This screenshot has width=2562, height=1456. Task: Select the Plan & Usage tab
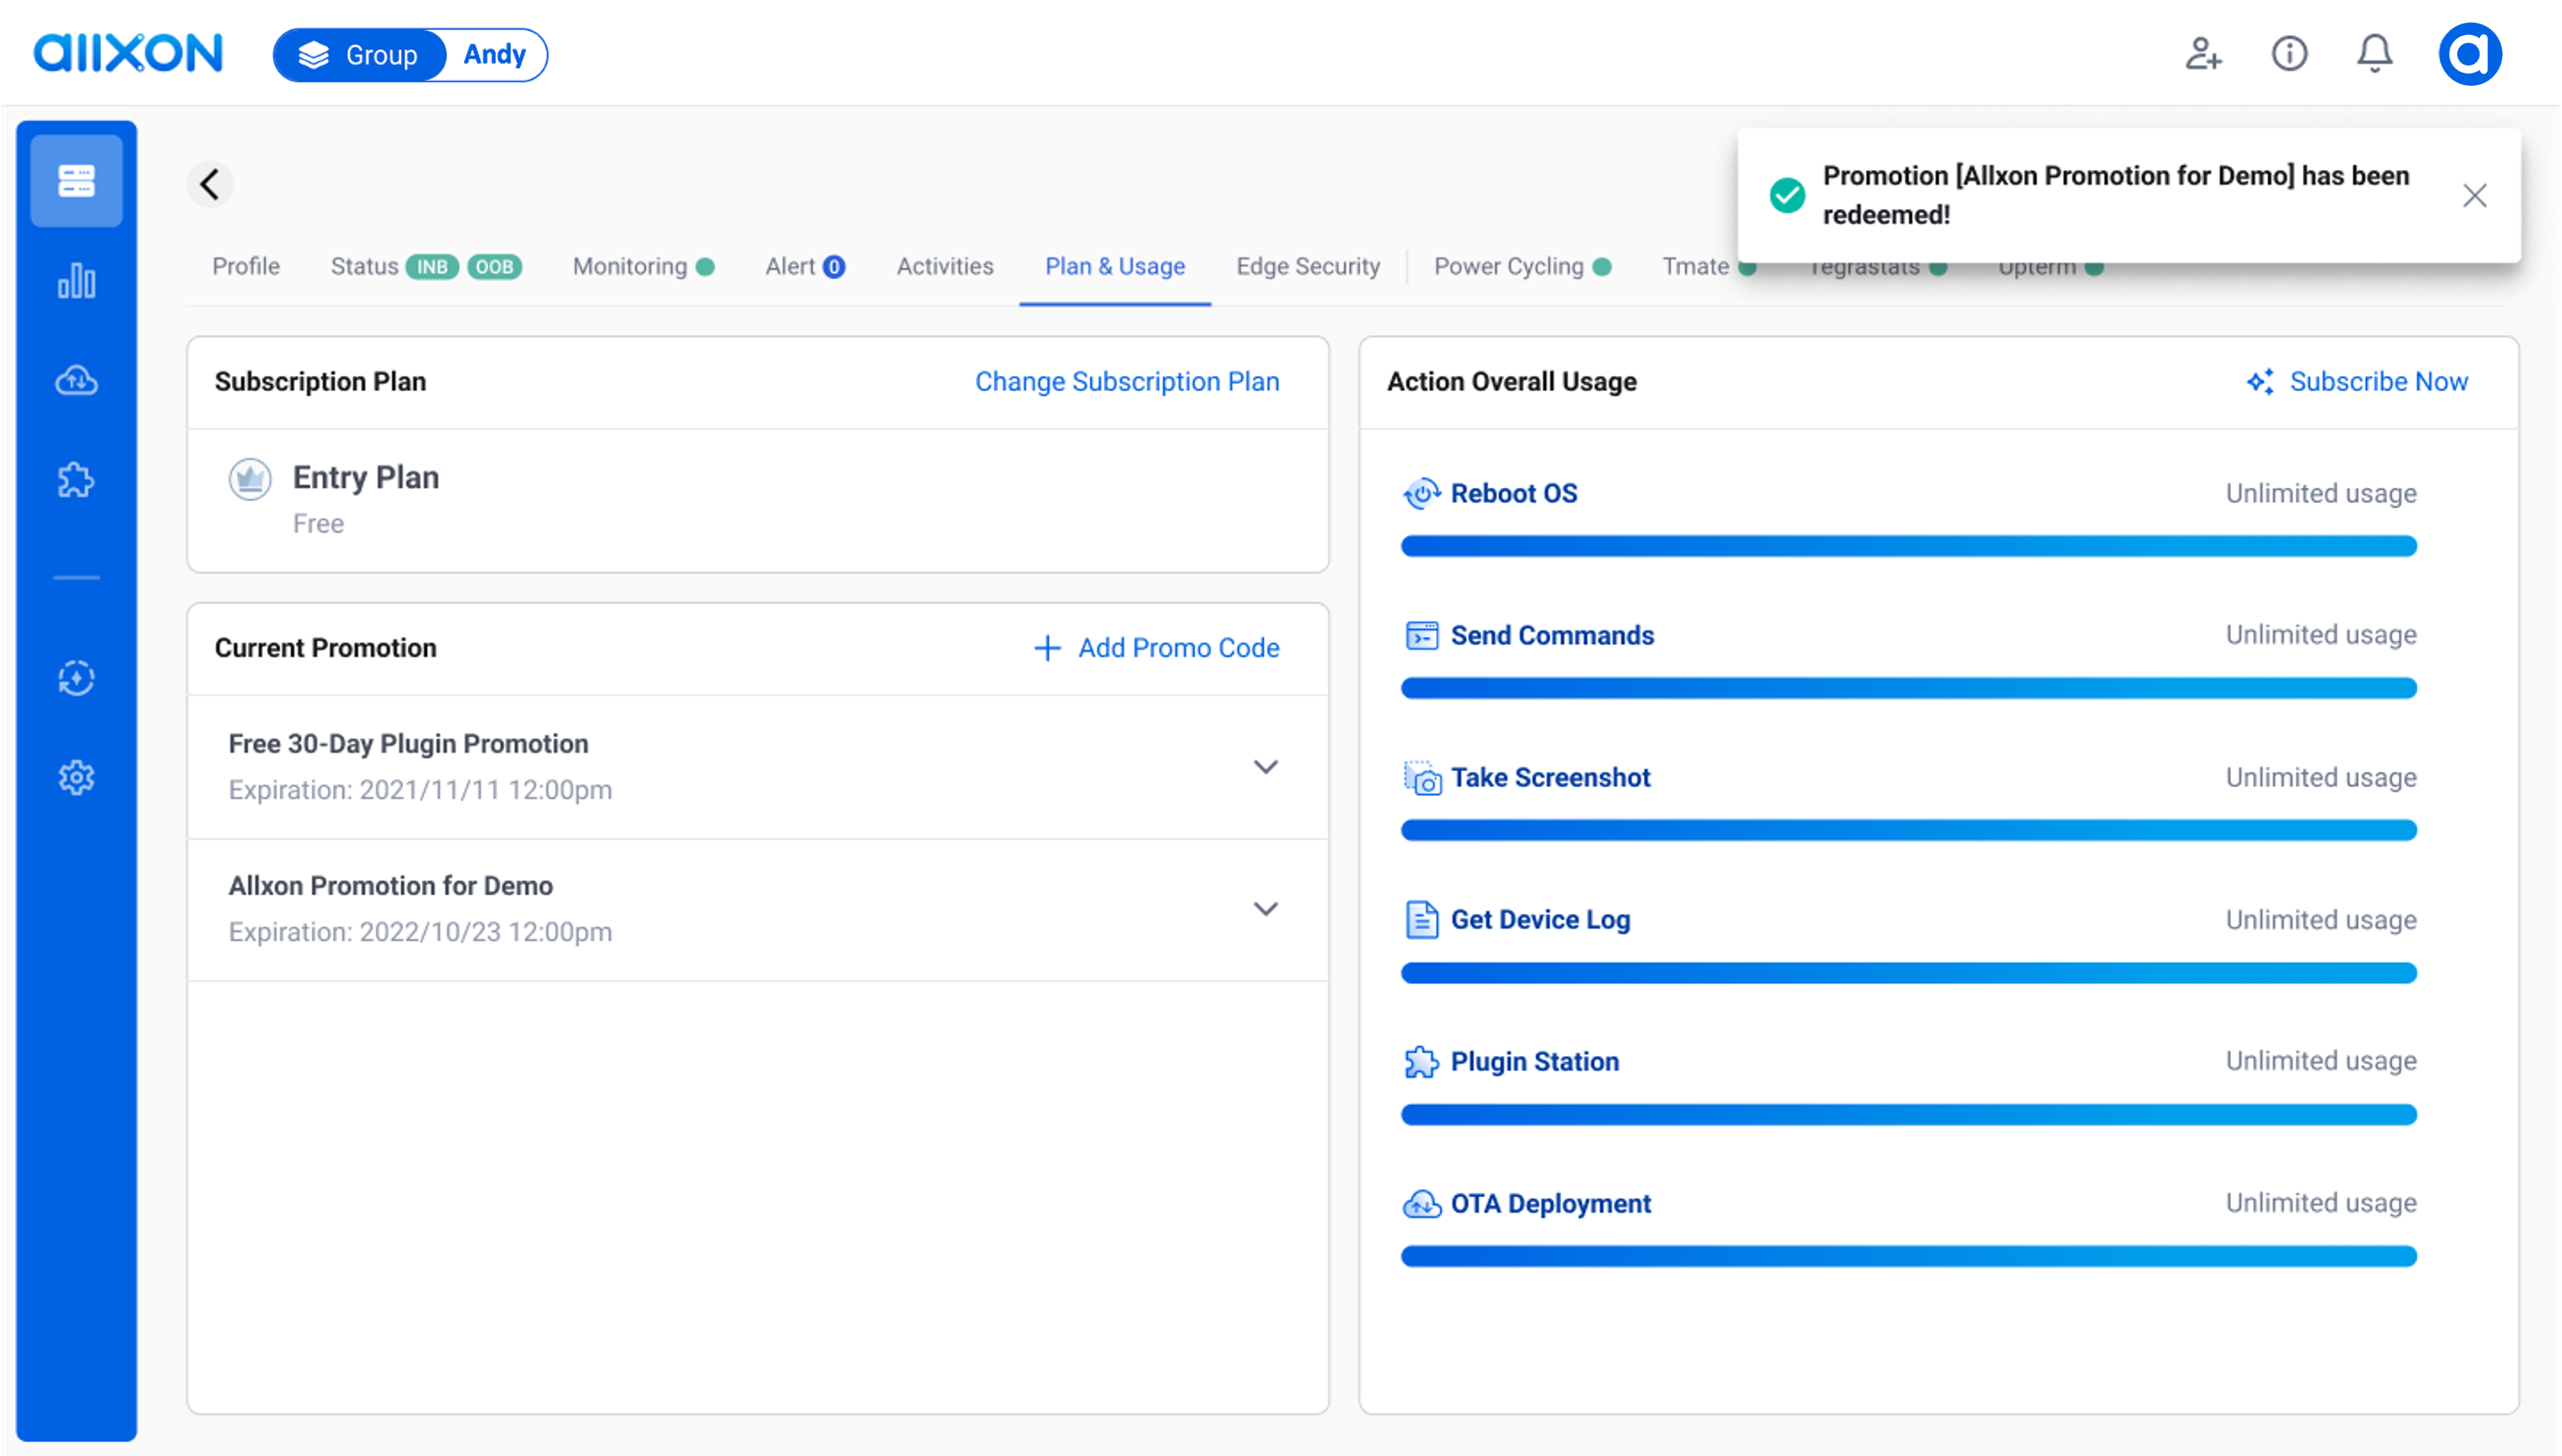click(x=1115, y=267)
